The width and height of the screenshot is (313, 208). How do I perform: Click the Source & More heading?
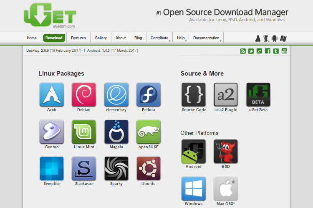[202, 74]
